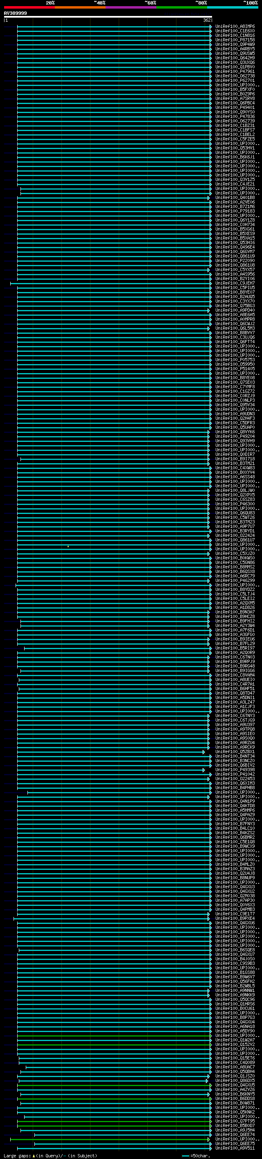Select the UniRef100_C5FZE5 label
Viewport: 262px width, 1159px height.
pos(235,139)
